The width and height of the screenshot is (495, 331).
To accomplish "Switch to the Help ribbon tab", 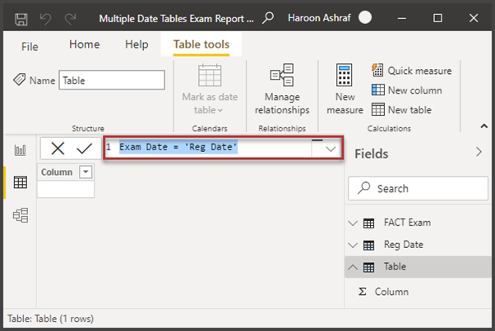I will pyautogui.click(x=136, y=44).
